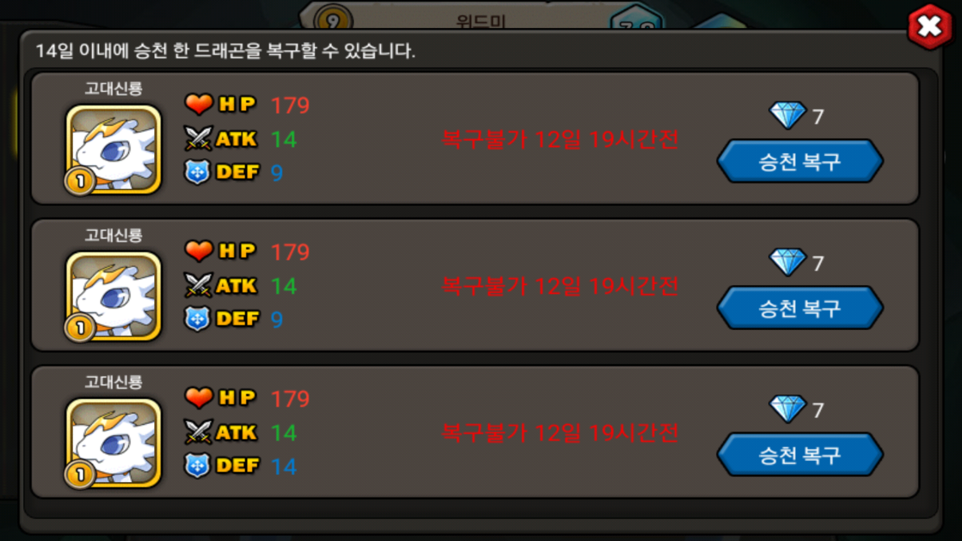The height and width of the screenshot is (541, 962).
Task: Click the diamond gem icon in second row
Action: (788, 262)
